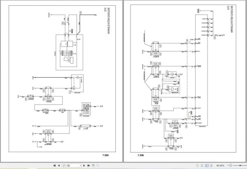The image size is (247, 169).
Task: Switch to single page view
Action: click(198, 166)
